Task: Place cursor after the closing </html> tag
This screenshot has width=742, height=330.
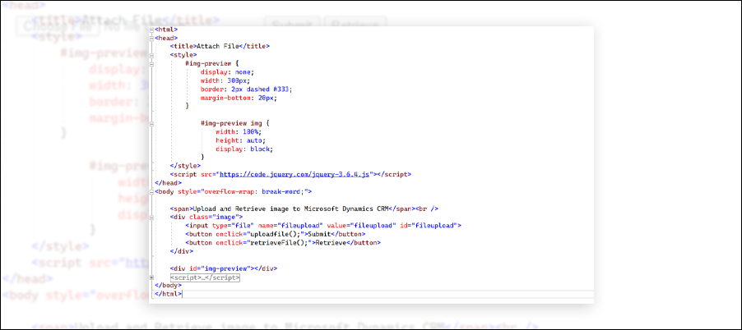Action: pos(182,294)
